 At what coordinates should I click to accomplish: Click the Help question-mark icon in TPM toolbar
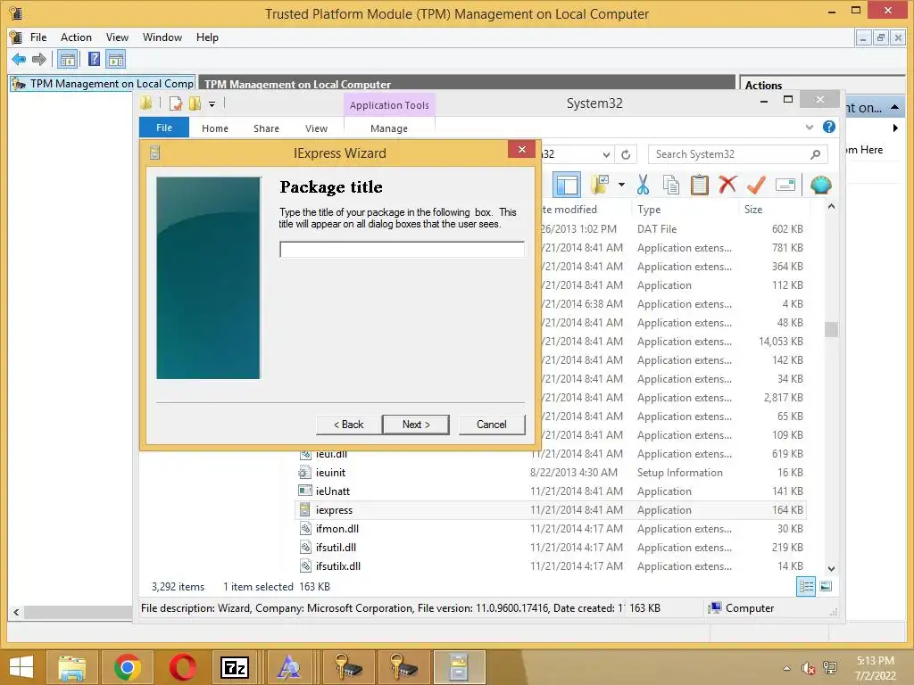[94, 59]
